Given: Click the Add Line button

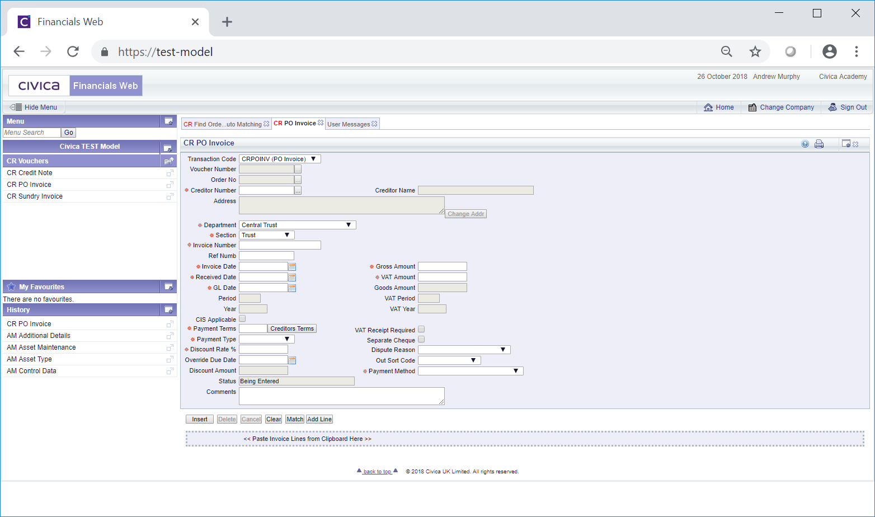Looking at the screenshot, I should 319,419.
